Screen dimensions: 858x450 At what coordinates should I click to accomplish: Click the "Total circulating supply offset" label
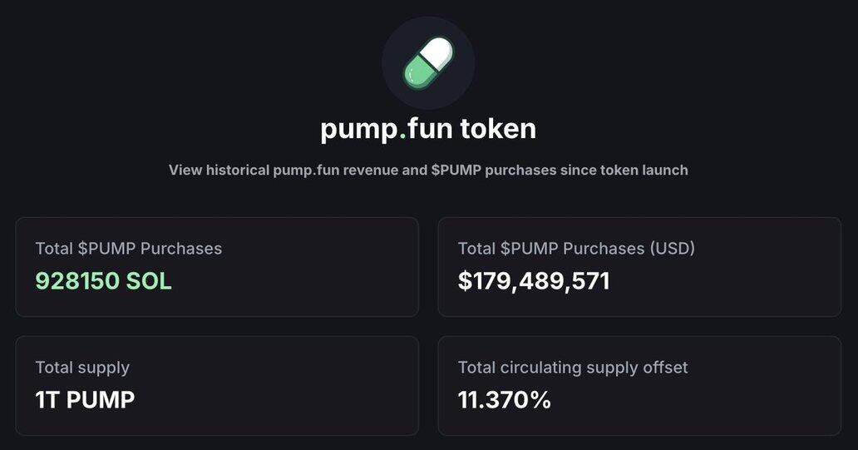[x=573, y=367]
